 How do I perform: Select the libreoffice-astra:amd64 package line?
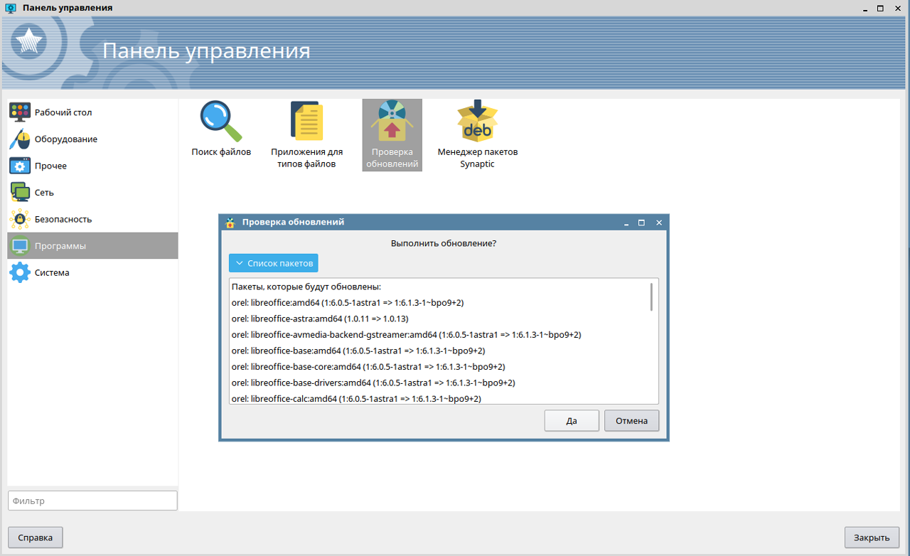[320, 319]
